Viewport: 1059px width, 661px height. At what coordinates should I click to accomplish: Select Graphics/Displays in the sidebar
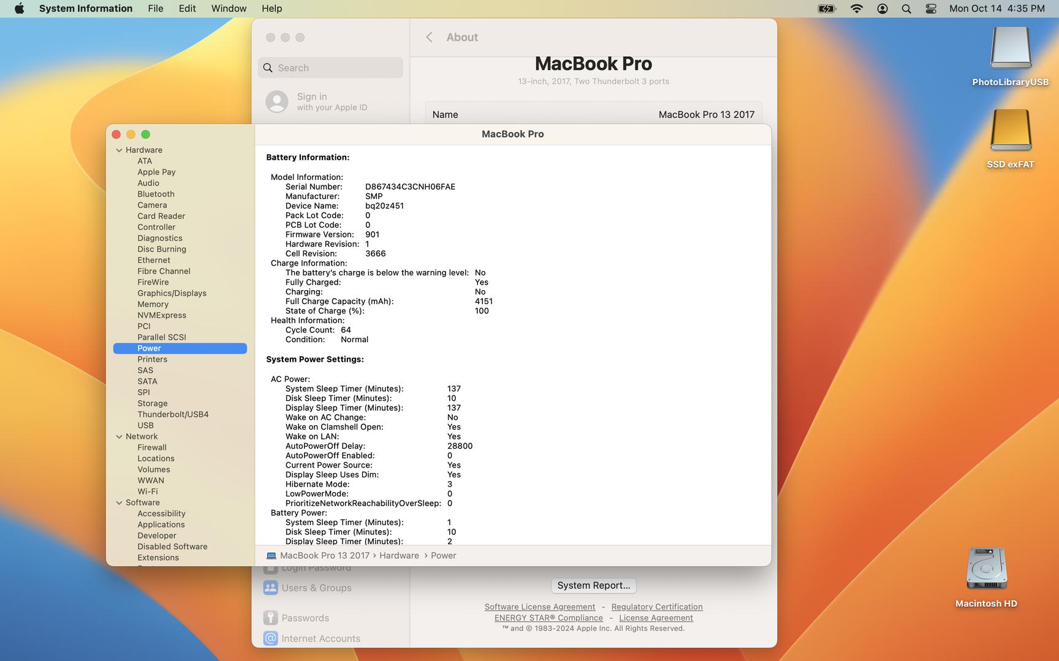(x=172, y=293)
